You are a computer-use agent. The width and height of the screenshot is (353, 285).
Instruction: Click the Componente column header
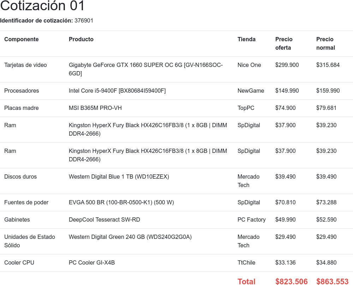point(22,39)
